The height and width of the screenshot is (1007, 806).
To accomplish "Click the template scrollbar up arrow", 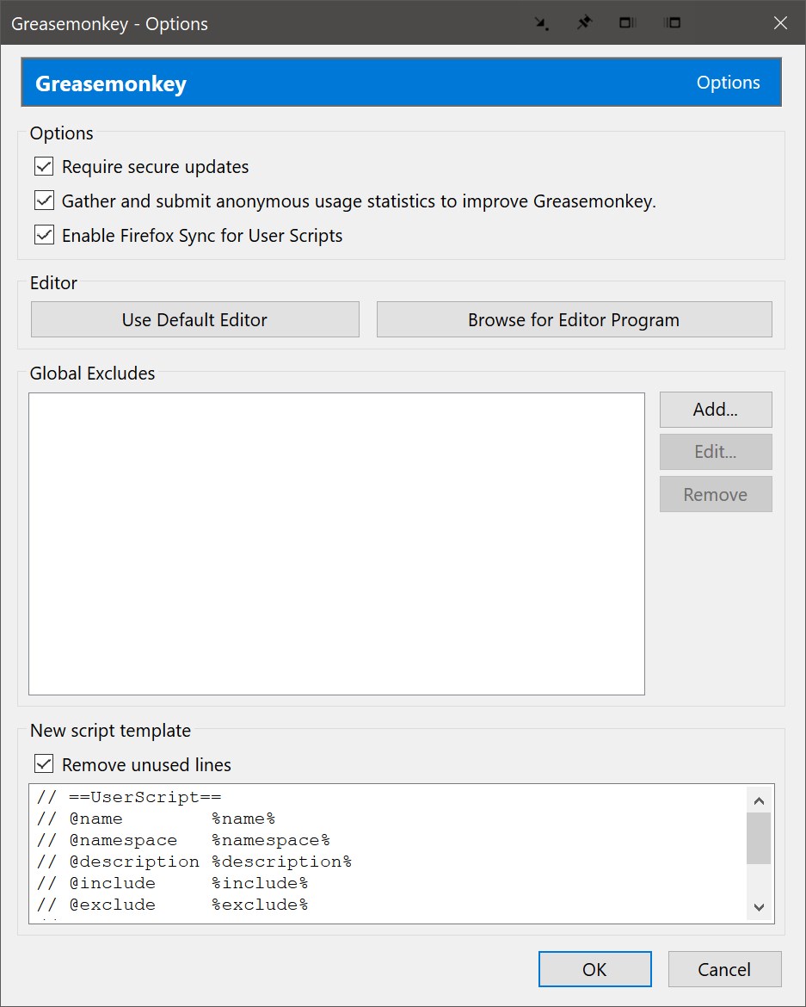I will (759, 800).
